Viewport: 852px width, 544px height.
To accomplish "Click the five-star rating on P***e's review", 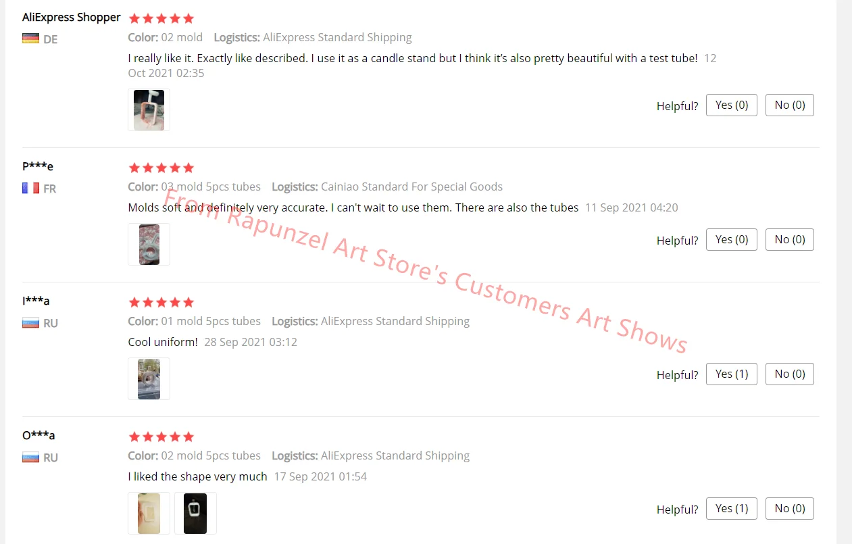I will coord(161,168).
